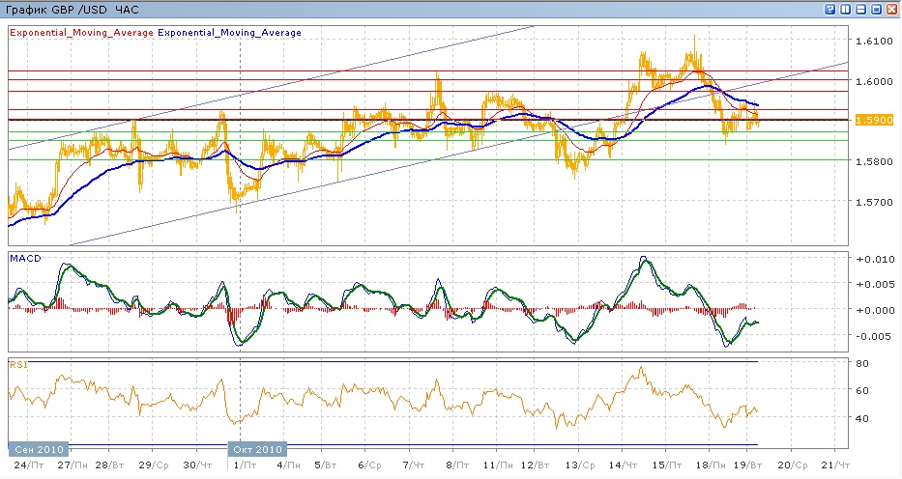The height and width of the screenshot is (479, 902).
Task: Minimize the GBP/USD chart window
Action: pos(861,9)
